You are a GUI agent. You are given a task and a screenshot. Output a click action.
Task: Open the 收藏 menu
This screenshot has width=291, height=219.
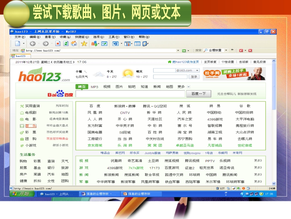(65, 37)
